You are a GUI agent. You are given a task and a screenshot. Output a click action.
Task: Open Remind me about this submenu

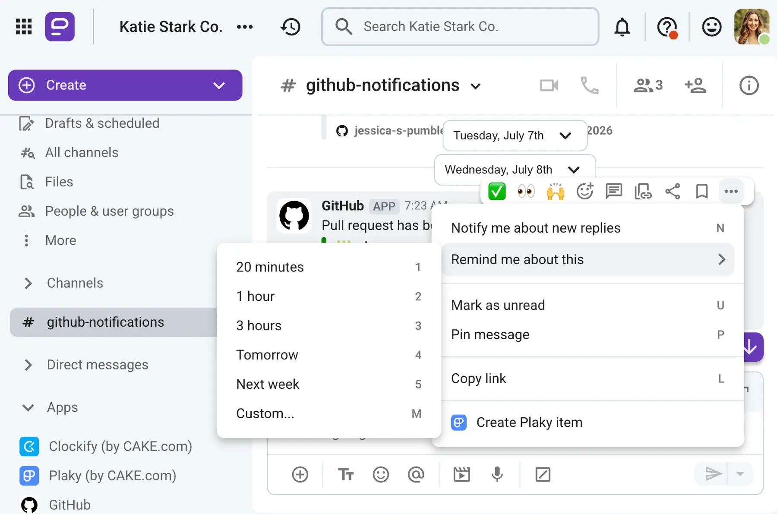(x=588, y=259)
